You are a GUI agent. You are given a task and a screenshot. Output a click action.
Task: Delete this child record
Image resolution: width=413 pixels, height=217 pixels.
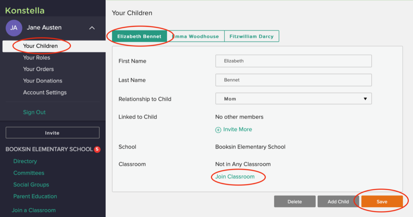(294, 202)
